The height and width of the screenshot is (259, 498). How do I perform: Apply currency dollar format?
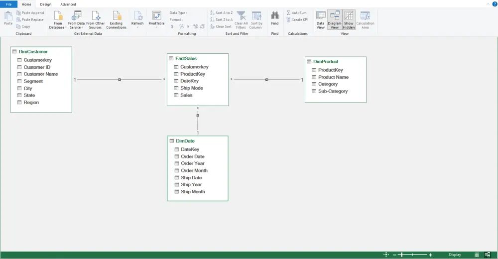click(x=172, y=27)
